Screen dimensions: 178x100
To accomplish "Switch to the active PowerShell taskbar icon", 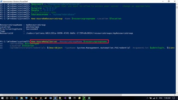I will click(x=55, y=98).
